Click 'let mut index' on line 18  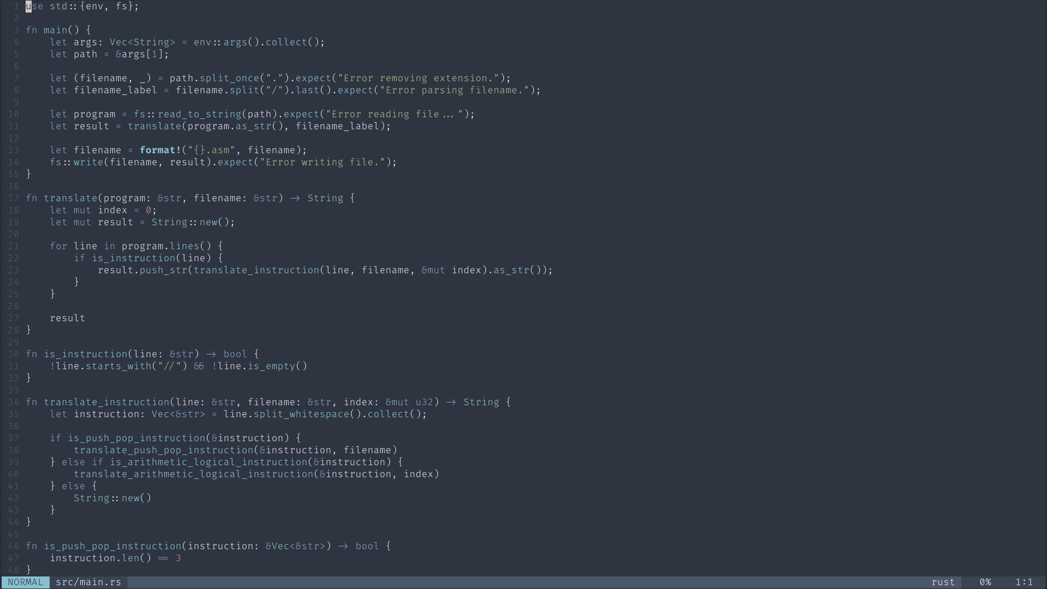89,210
